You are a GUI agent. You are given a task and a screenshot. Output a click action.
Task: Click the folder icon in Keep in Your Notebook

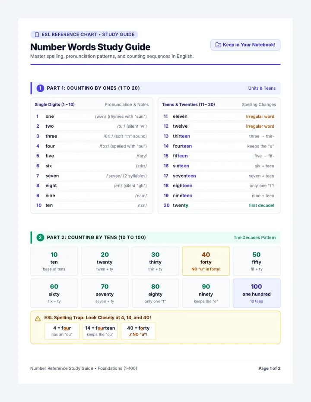pos(218,45)
